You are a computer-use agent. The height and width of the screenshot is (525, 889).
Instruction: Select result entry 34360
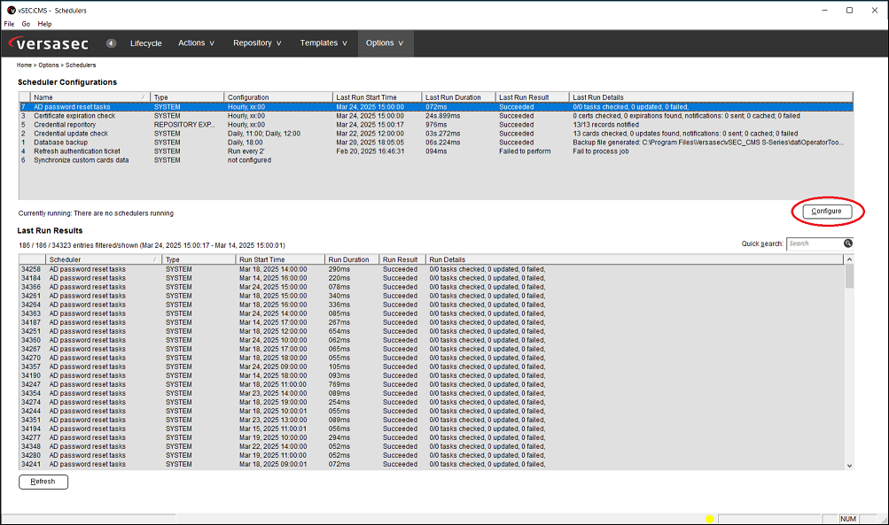[432, 340]
